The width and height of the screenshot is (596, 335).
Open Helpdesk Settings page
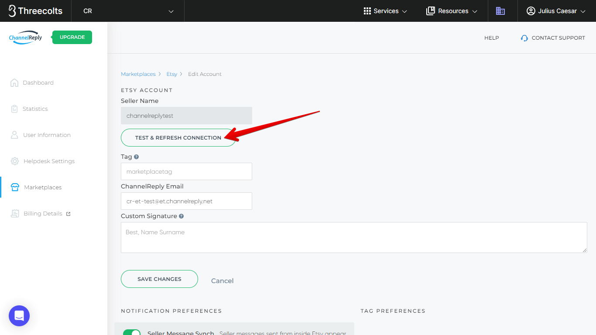(49, 161)
